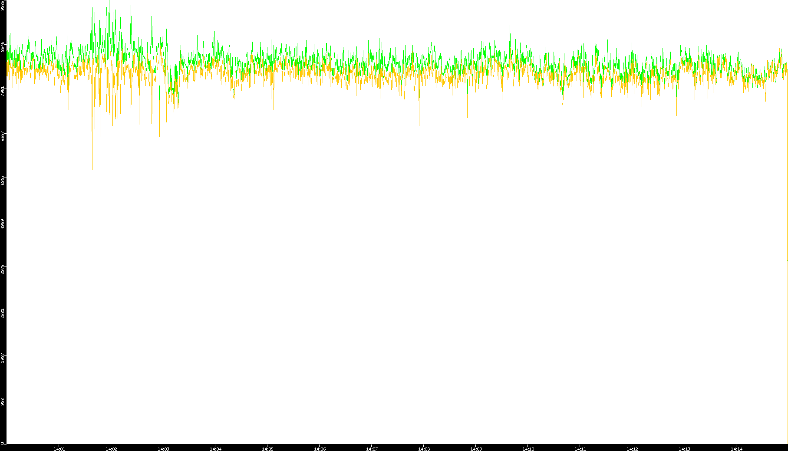Select the 8945 label on the vertical axis
The image size is (788, 451).
click(x=3, y=47)
